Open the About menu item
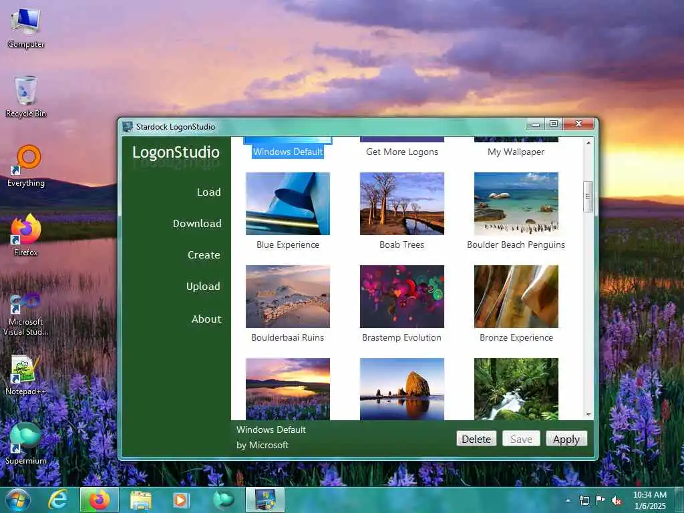Viewport: 684px width, 513px height. tap(206, 319)
